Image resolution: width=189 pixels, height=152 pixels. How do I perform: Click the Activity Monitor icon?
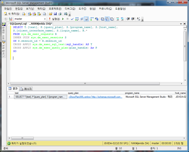66,14
